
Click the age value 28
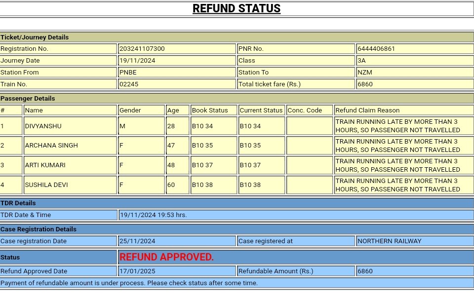pyautogui.click(x=171, y=126)
